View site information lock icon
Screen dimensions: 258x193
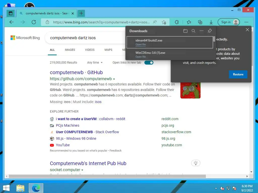47,22
